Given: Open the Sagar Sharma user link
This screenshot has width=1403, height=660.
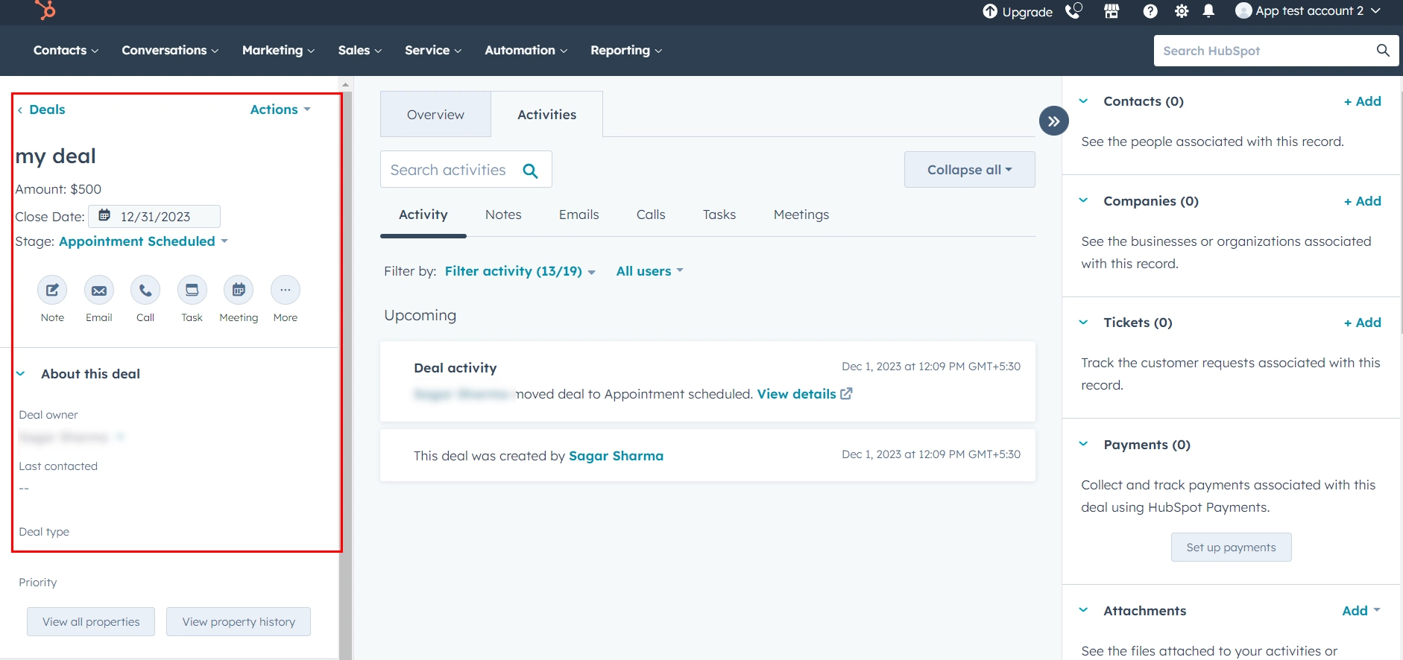Looking at the screenshot, I should pos(616,456).
